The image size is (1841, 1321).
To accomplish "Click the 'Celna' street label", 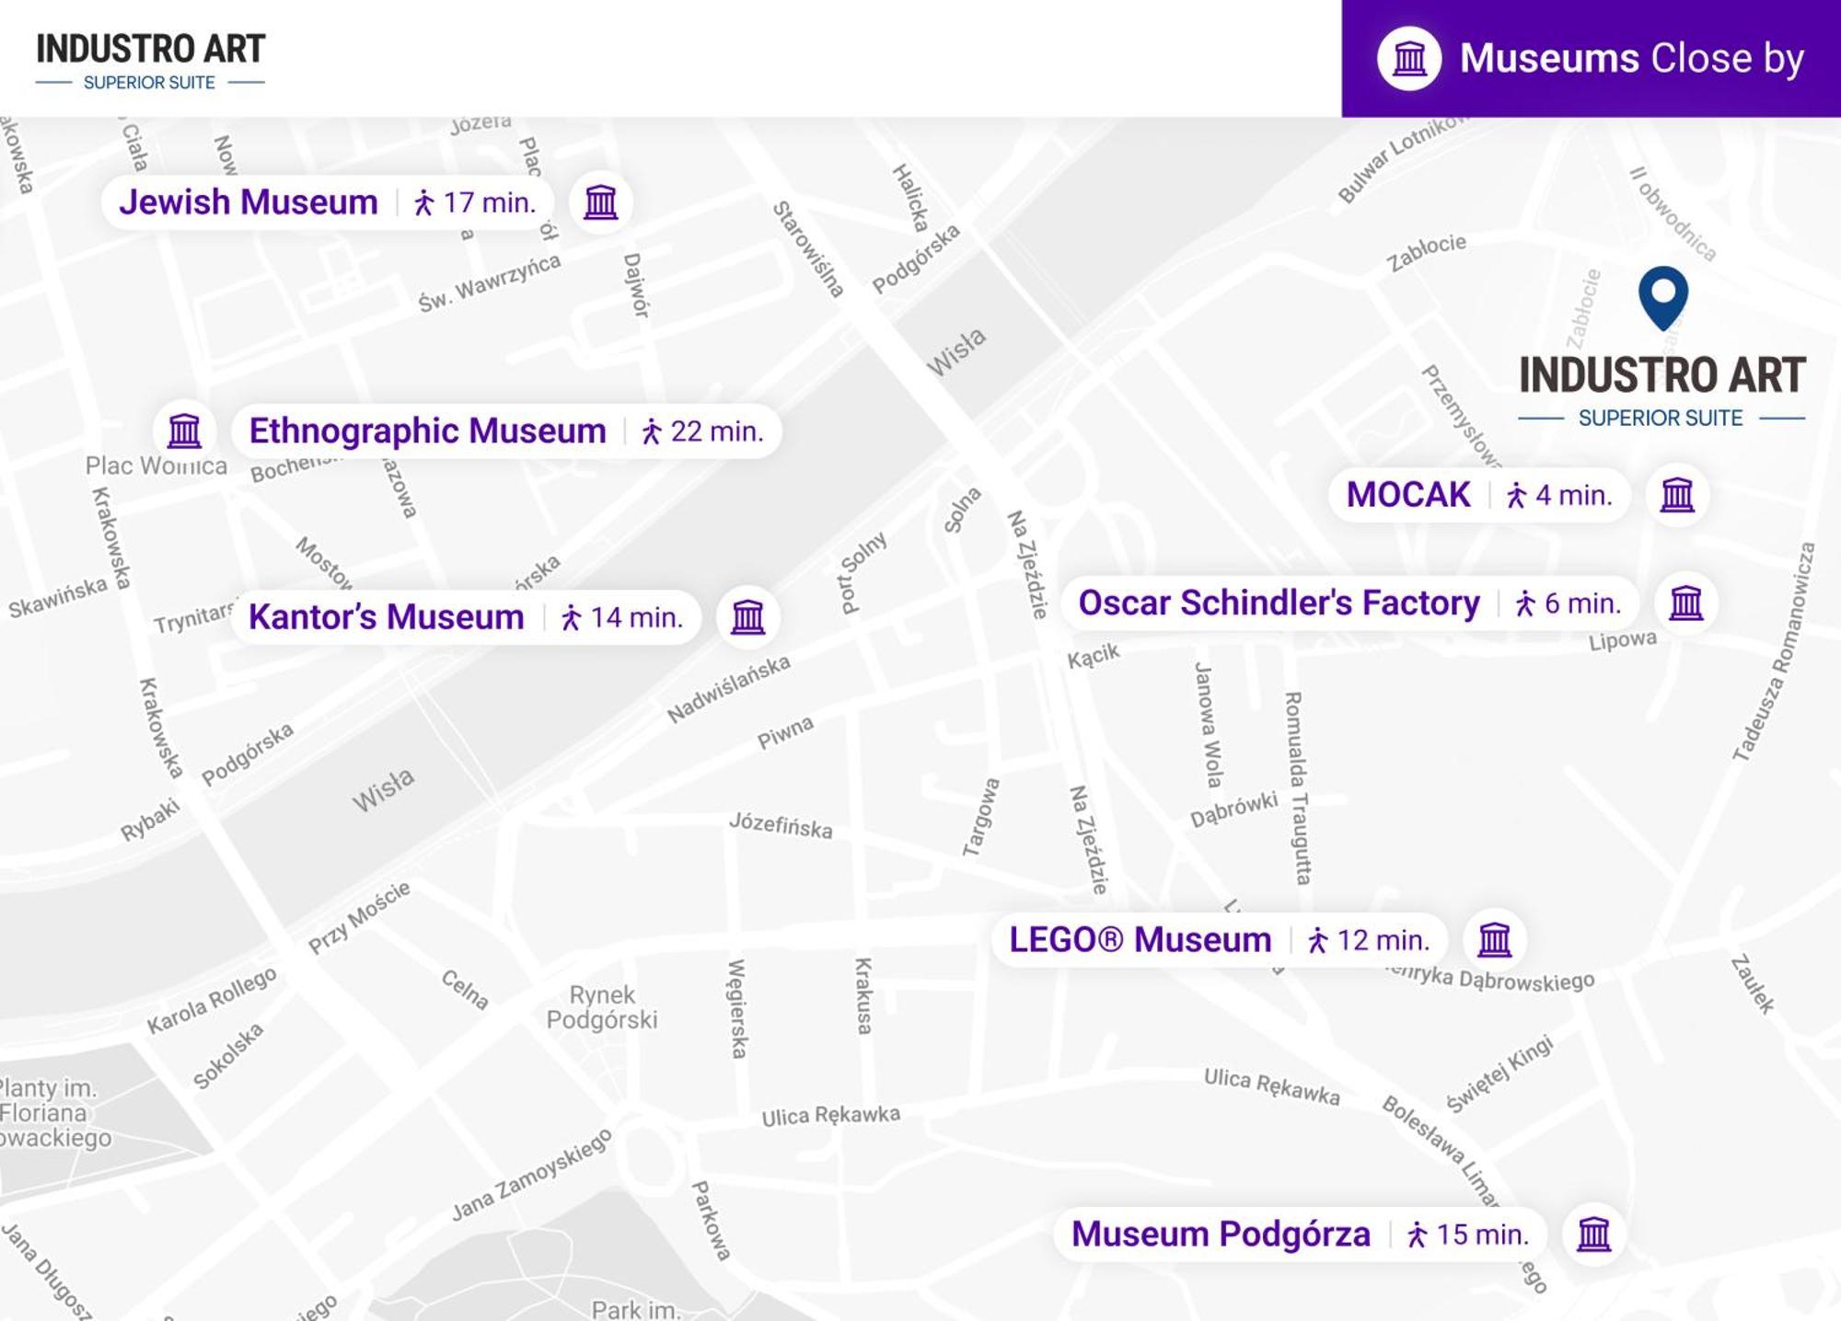I will (x=464, y=989).
